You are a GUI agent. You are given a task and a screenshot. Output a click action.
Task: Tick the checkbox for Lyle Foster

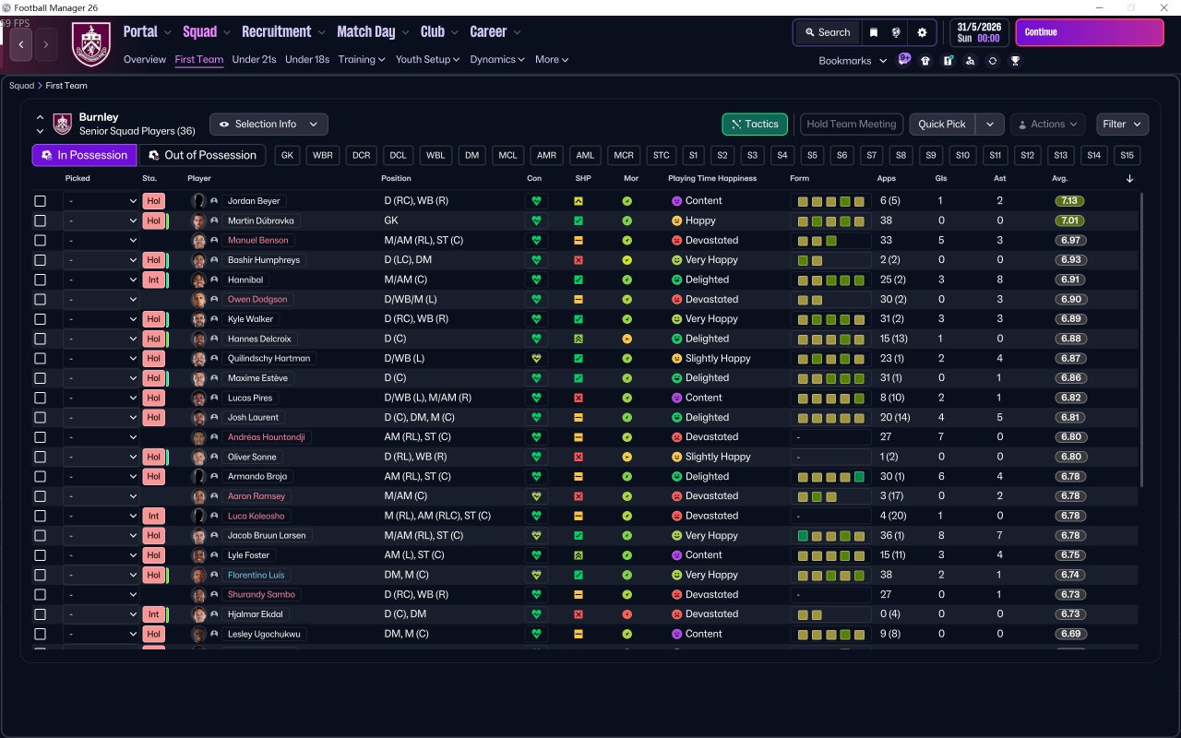click(x=40, y=555)
